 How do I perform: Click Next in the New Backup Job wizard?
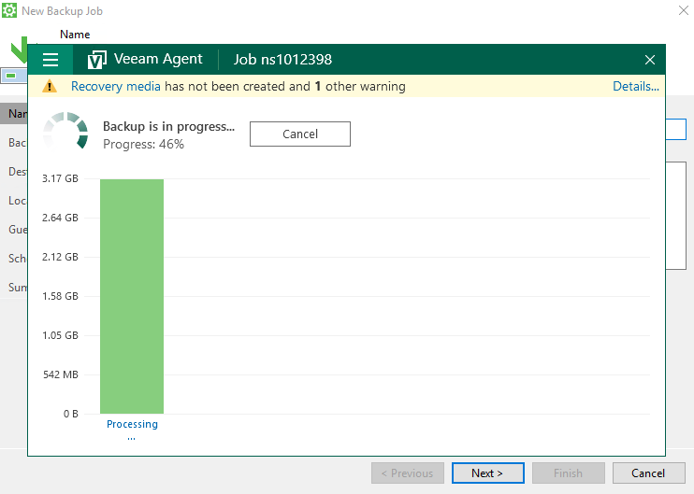[487, 473]
